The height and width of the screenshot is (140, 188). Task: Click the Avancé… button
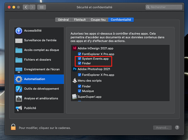click(162, 128)
